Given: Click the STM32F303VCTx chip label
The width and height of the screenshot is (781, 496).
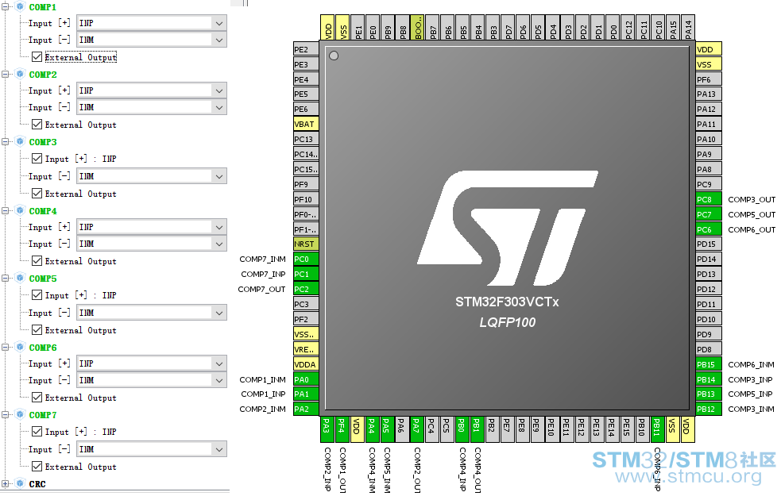Looking at the screenshot, I should 507,302.
